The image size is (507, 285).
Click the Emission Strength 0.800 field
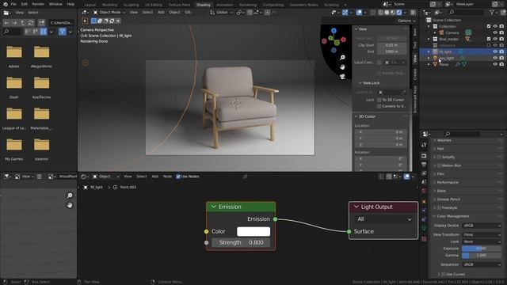pos(241,243)
